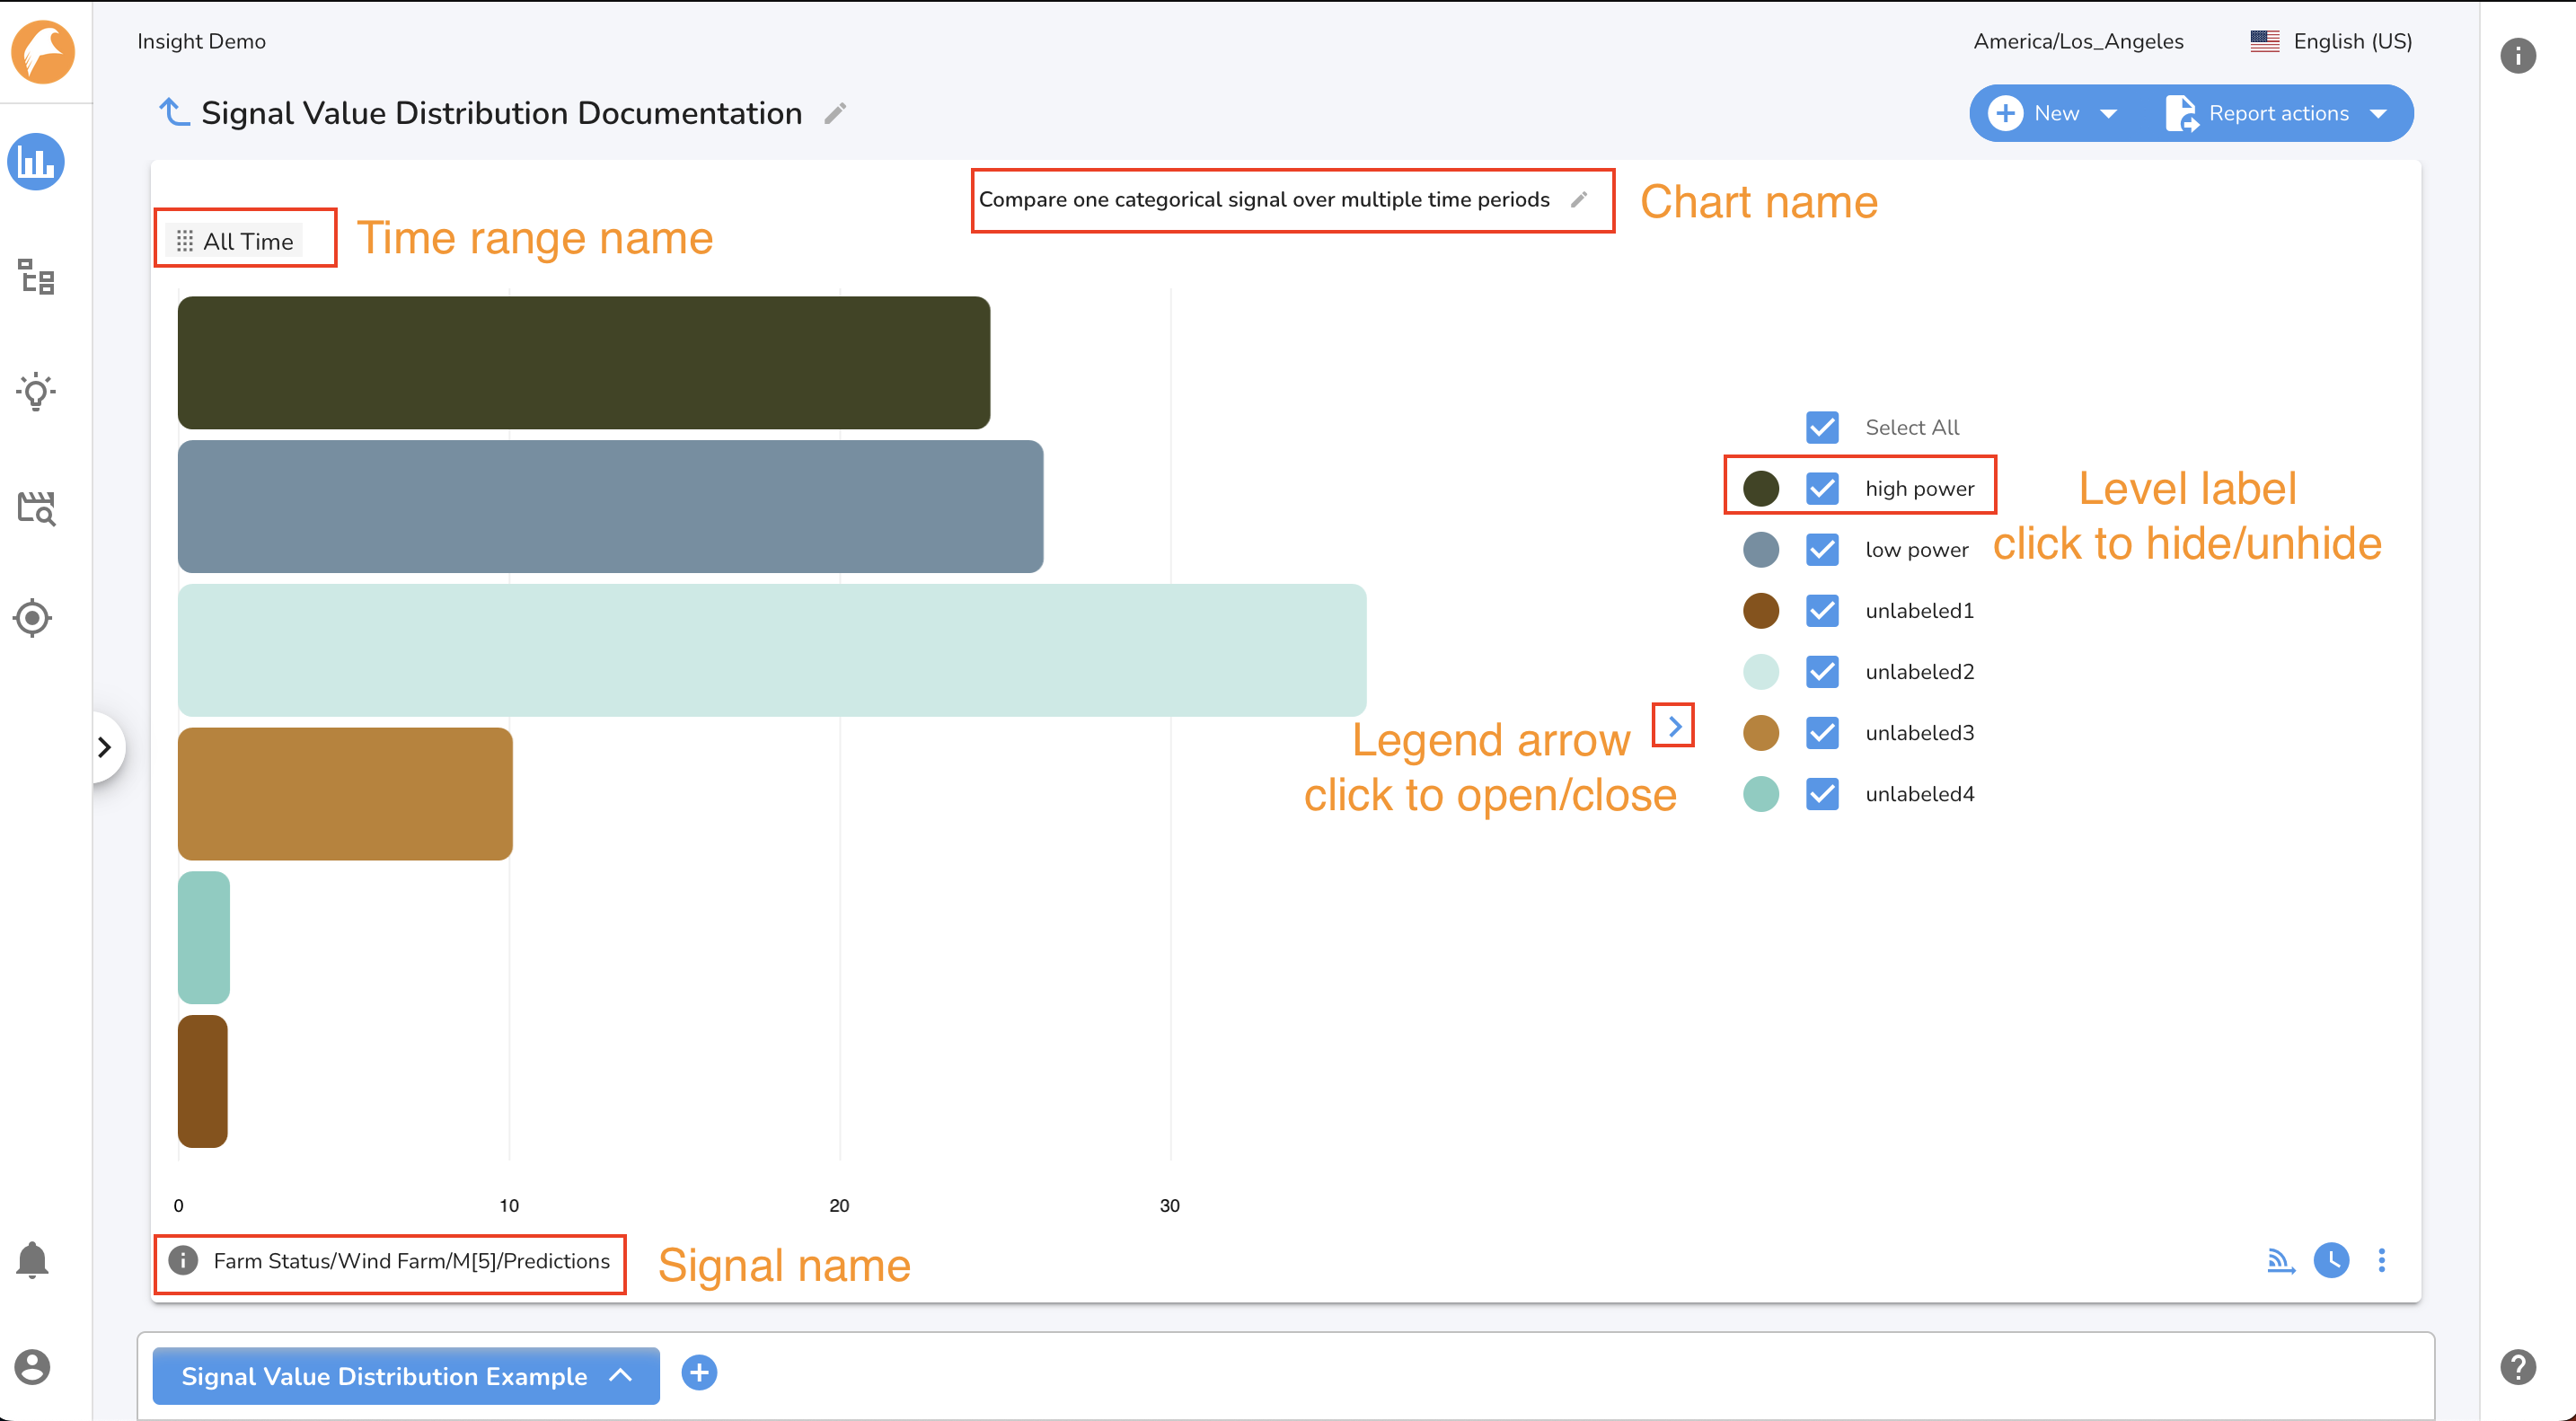Uncheck the low power checkbox
This screenshot has width=2576, height=1421.
click(x=1822, y=549)
